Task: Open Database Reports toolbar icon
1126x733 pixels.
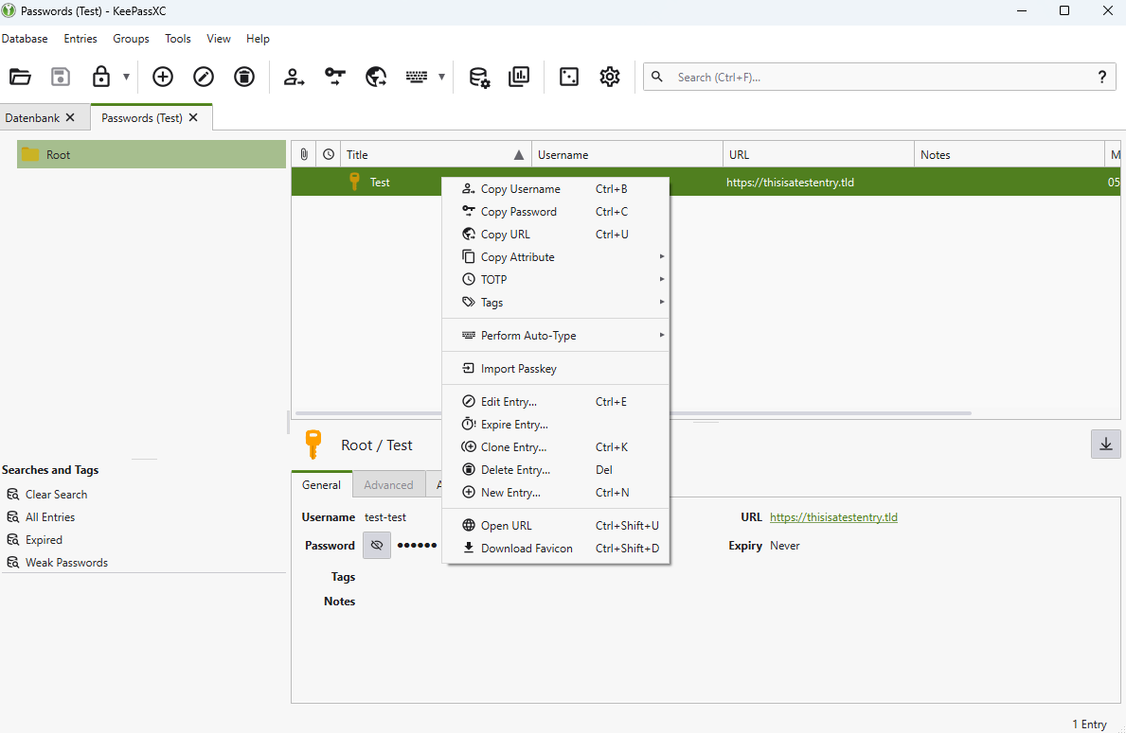Action: click(519, 78)
